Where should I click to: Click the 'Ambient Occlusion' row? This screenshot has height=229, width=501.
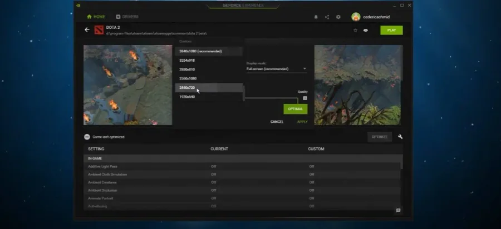(242, 191)
